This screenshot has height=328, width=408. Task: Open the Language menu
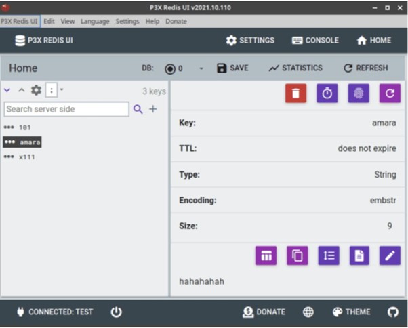pyautogui.click(x=95, y=21)
